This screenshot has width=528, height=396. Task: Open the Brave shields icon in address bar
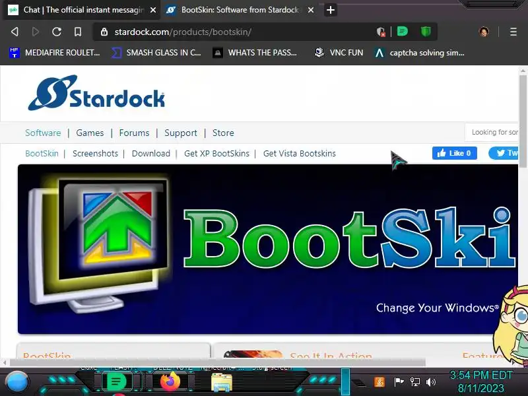click(381, 32)
